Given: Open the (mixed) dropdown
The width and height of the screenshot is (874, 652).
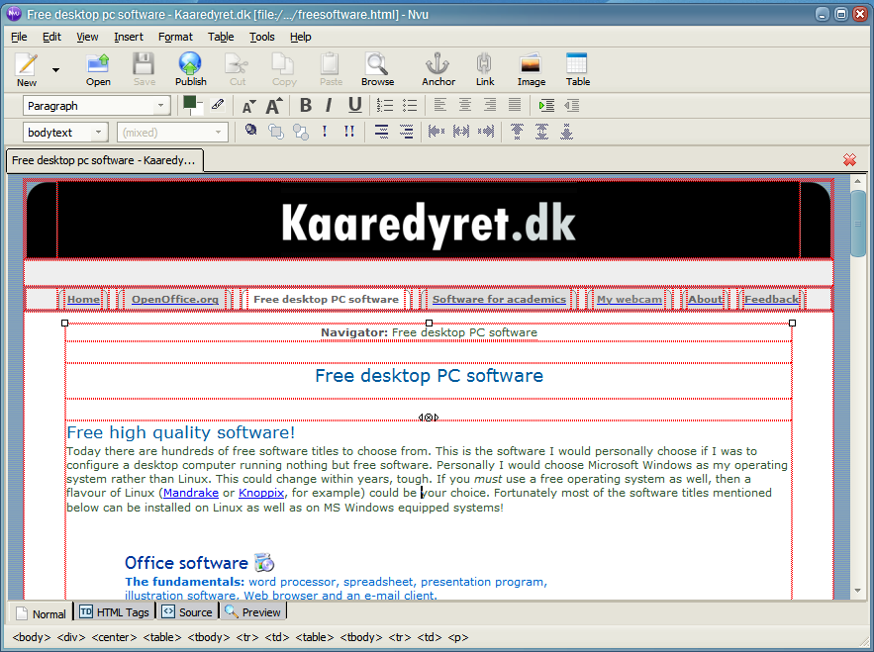Looking at the screenshot, I should pyautogui.click(x=172, y=132).
